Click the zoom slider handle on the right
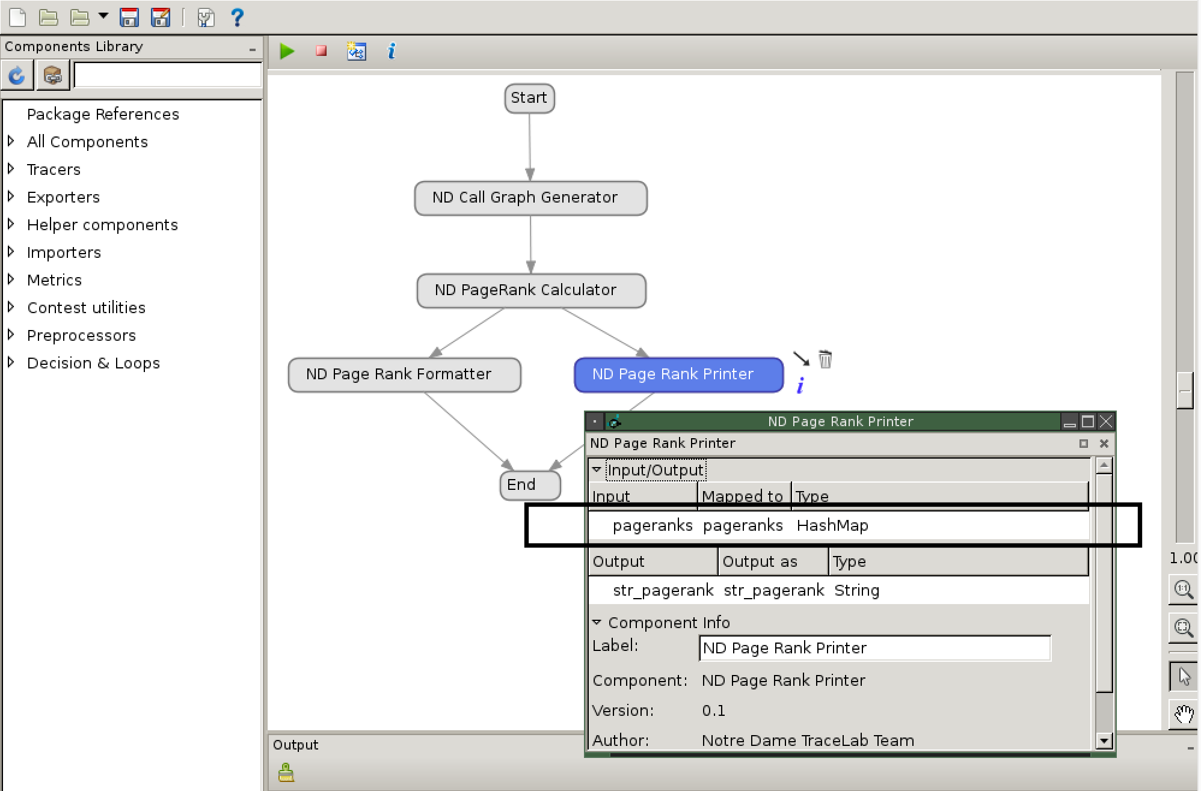Viewport: 1201px width, 791px height. pos(1185,390)
